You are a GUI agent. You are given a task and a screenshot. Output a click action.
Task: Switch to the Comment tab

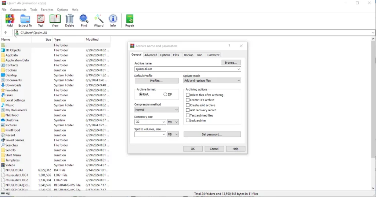[x=213, y=55]
